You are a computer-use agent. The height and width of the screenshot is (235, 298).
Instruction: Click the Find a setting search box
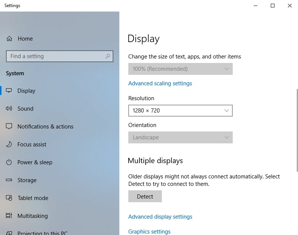[60, 56]
